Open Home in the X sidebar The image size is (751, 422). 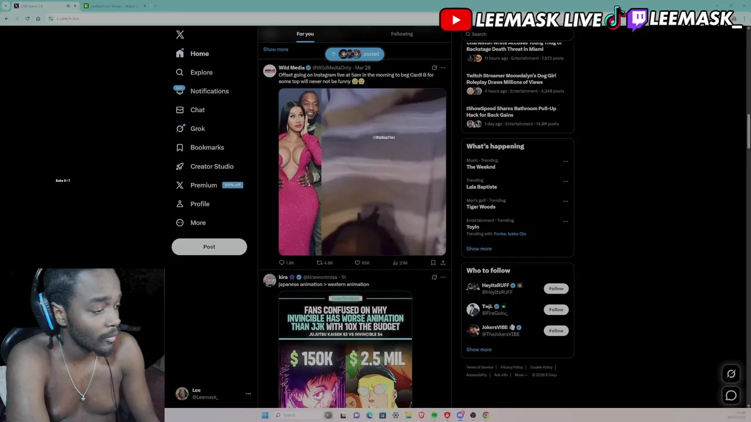click(x=192, y=53)
